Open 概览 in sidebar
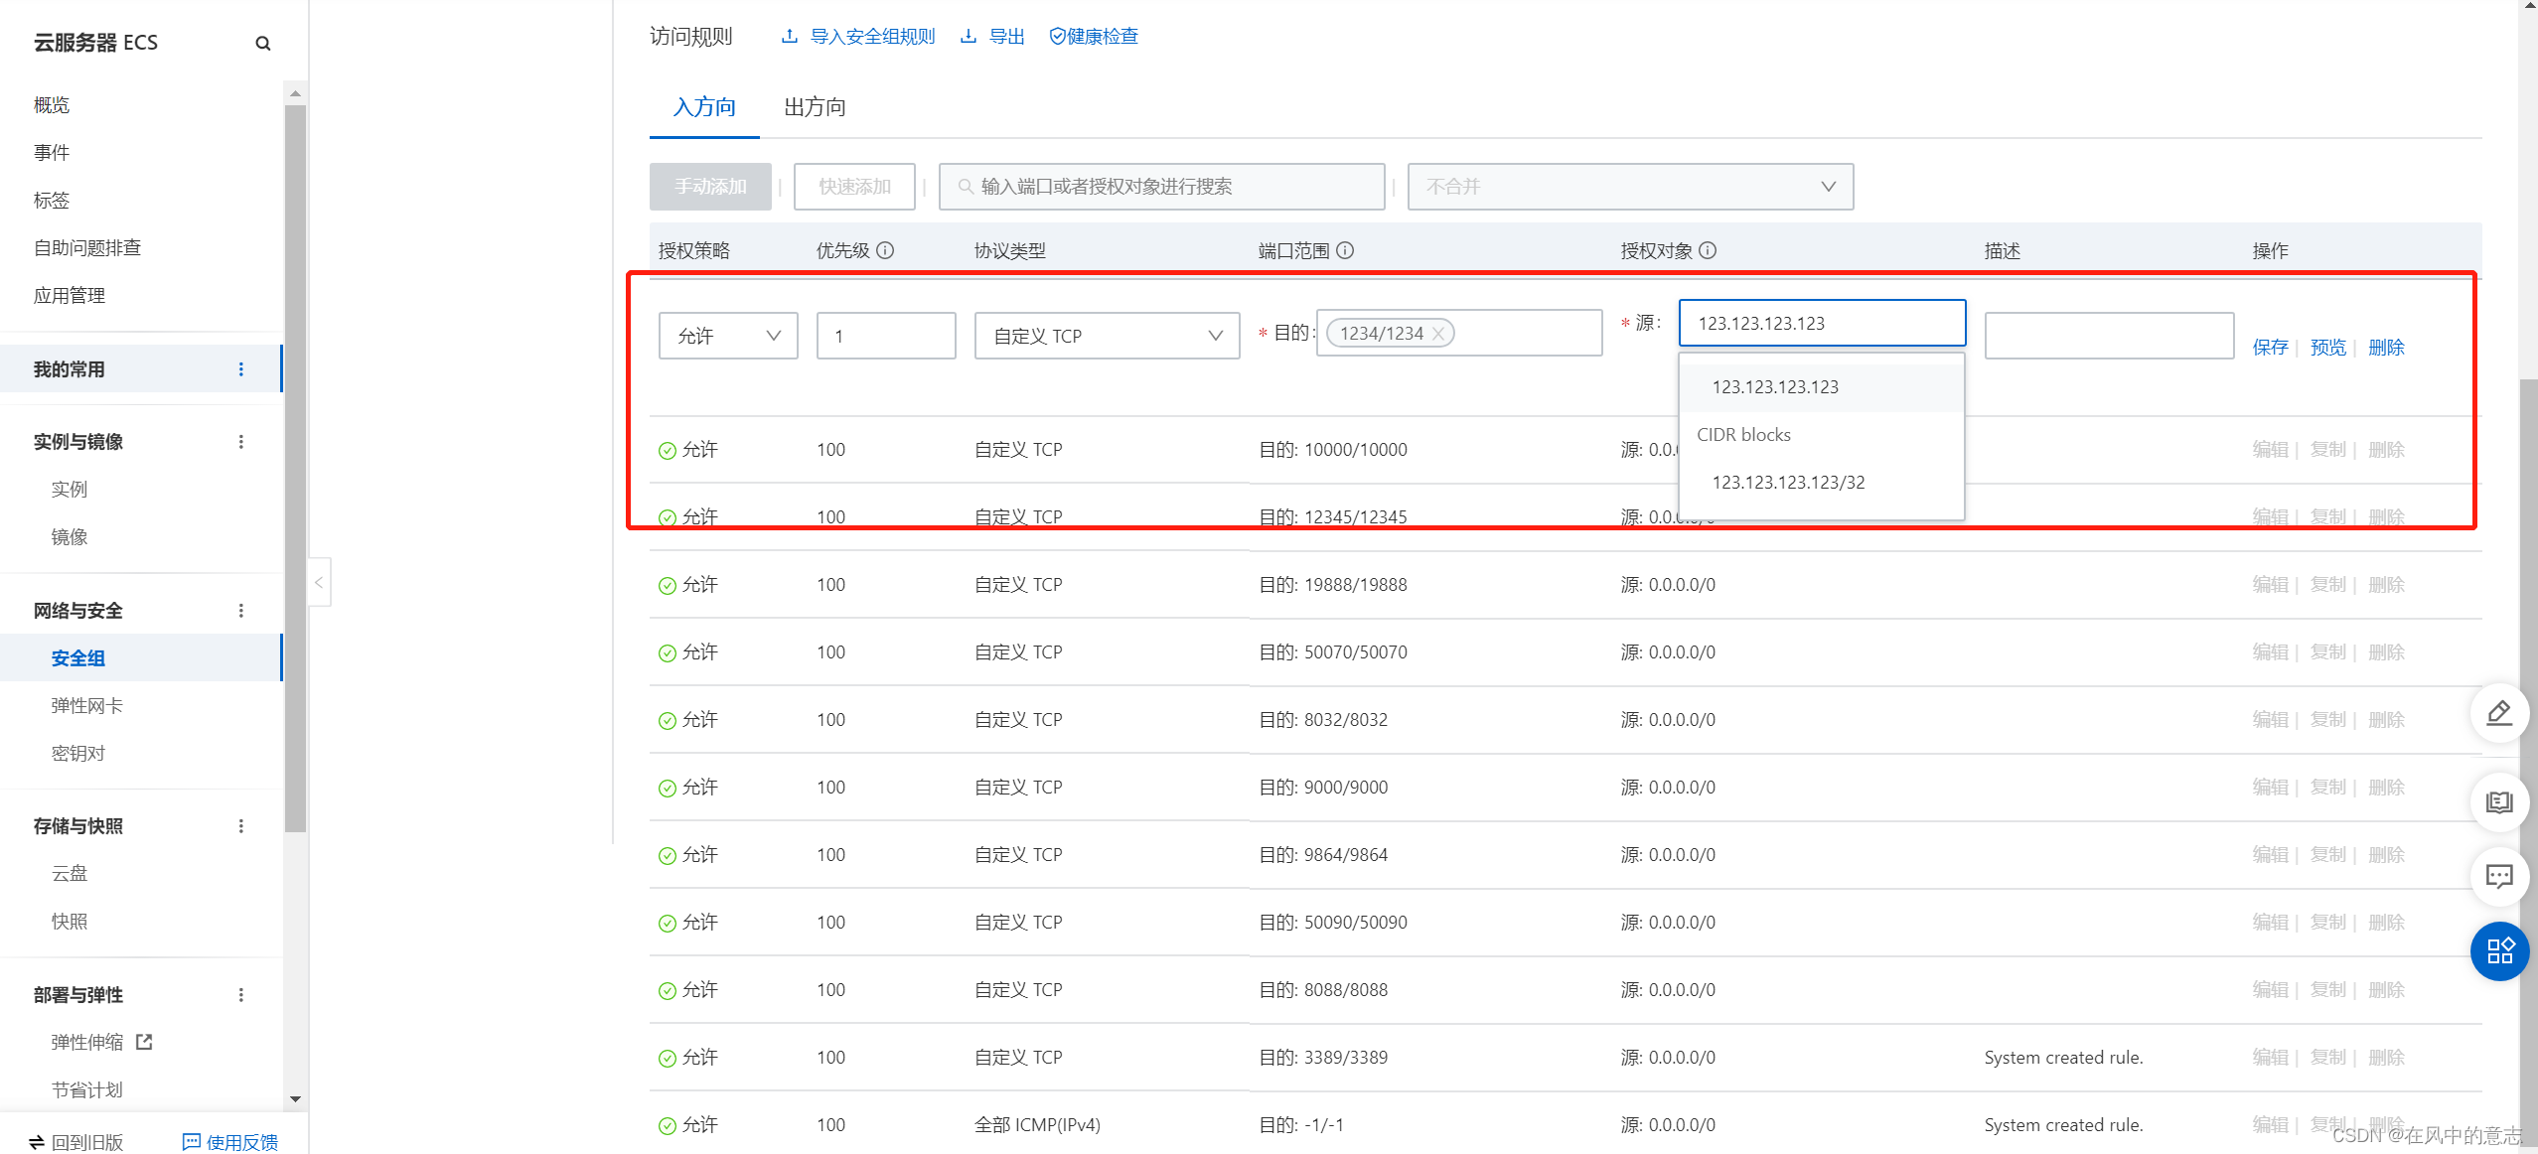Image resolution: width=2538 pixels, height=1154 pixels. pos(52,105)
